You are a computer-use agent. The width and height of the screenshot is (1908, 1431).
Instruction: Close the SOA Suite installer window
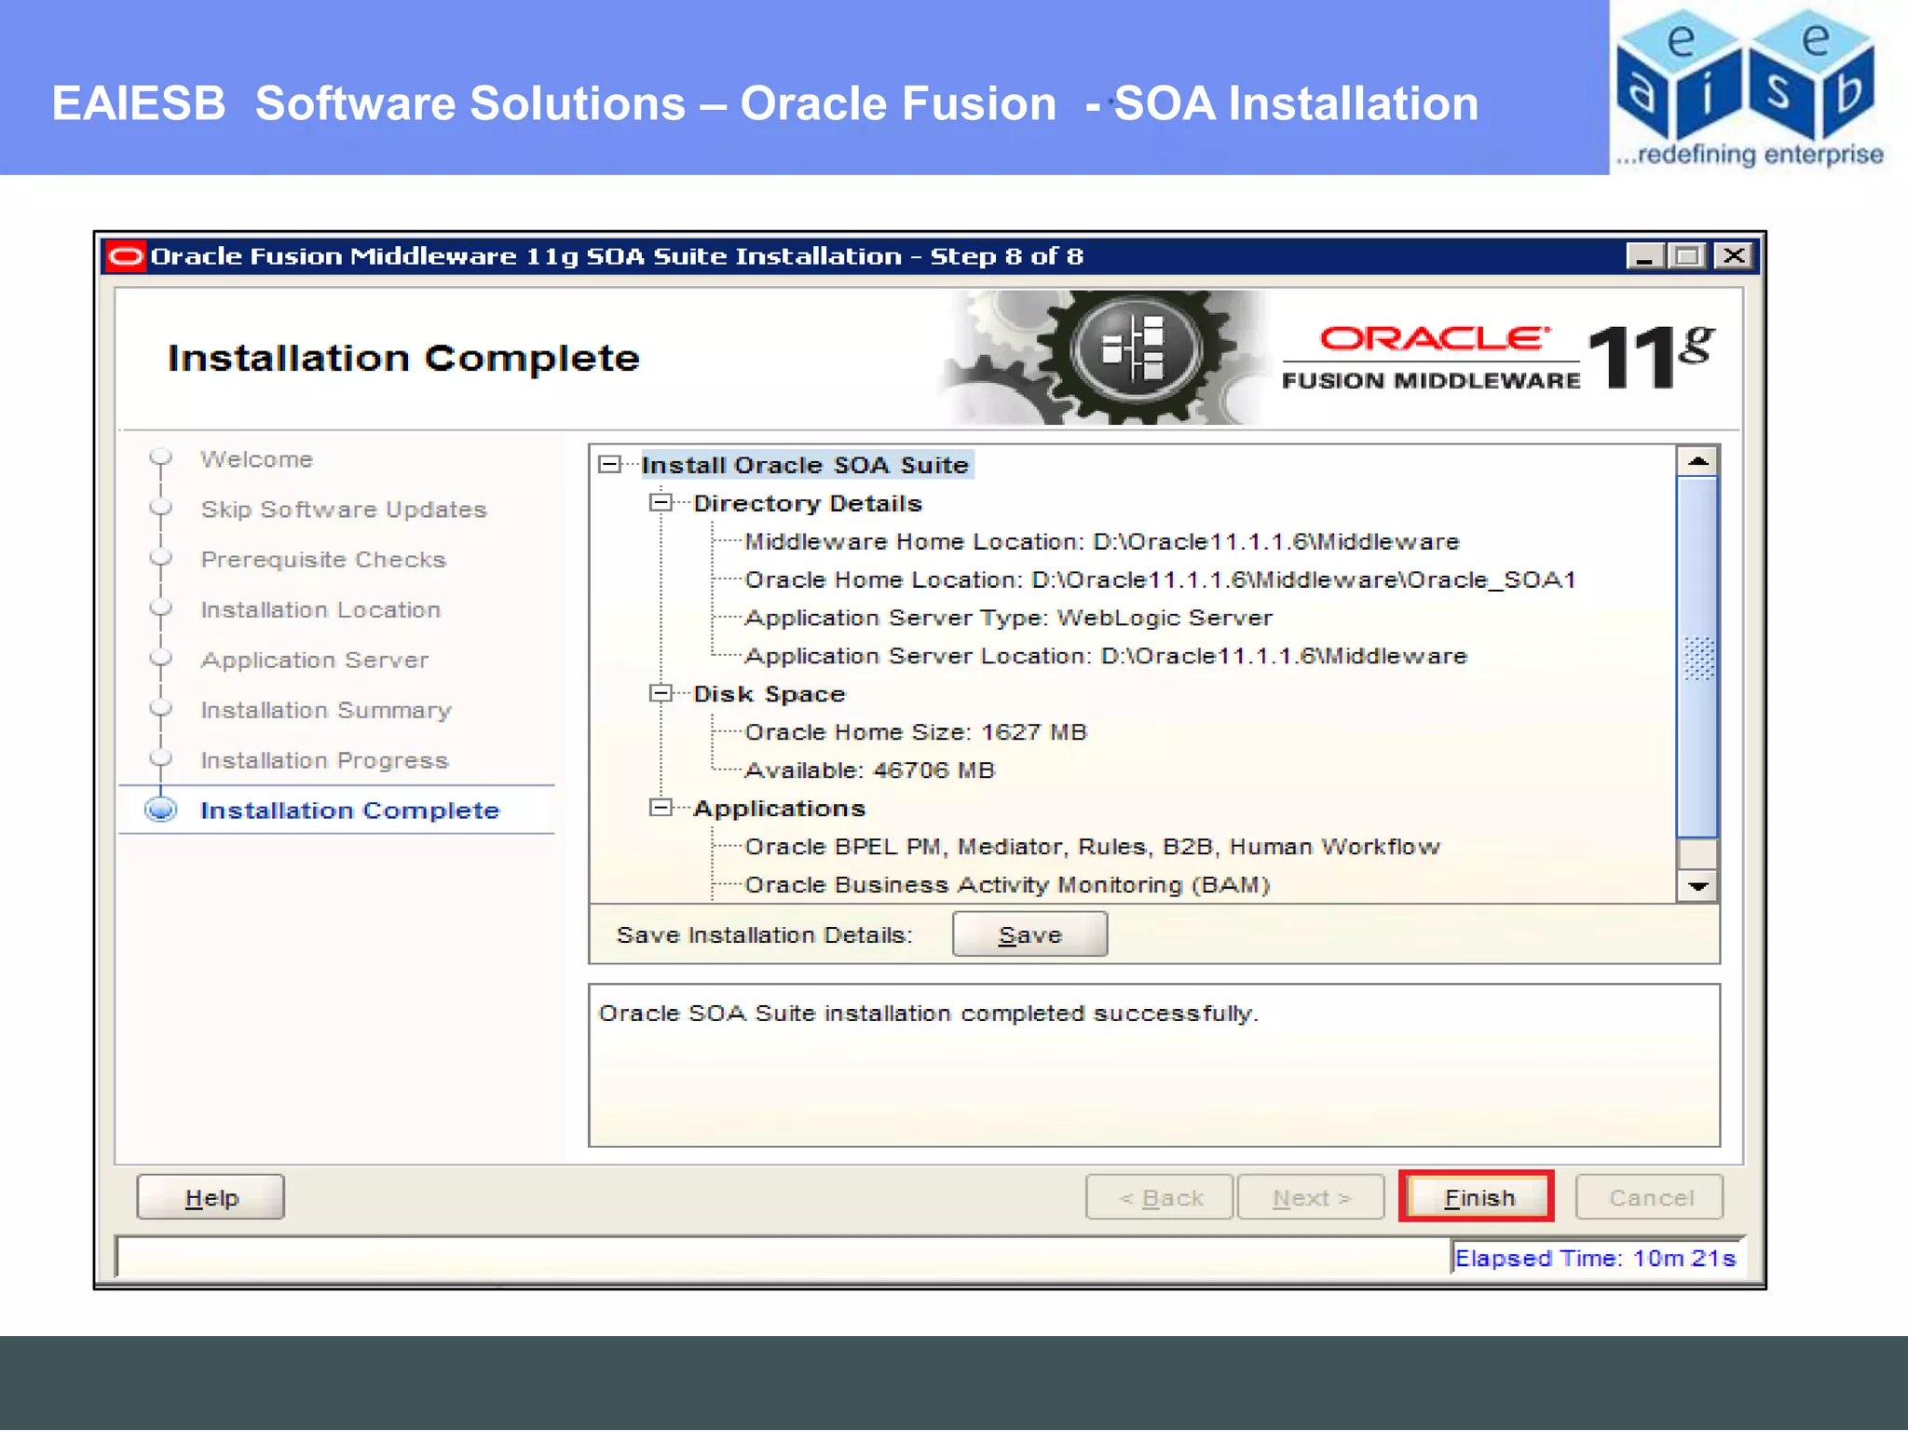coord(1734,255)
